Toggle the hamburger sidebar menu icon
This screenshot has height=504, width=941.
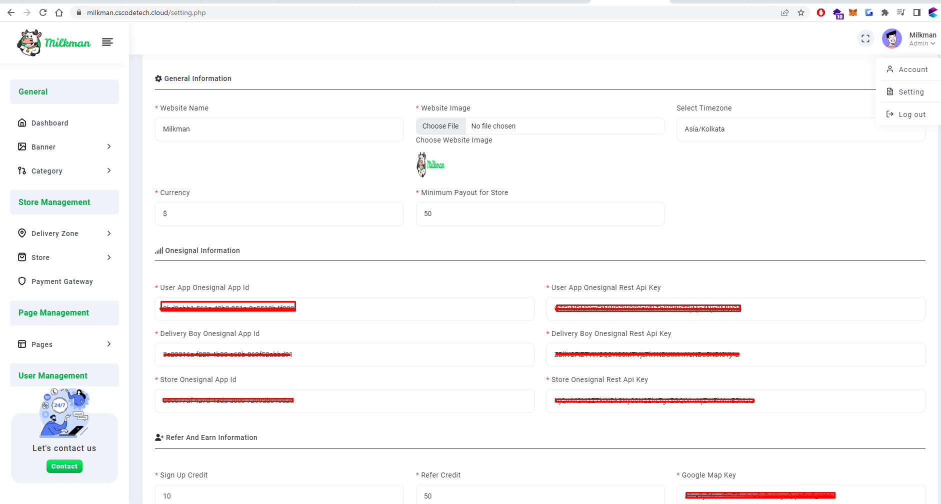(x=107, y=42)
